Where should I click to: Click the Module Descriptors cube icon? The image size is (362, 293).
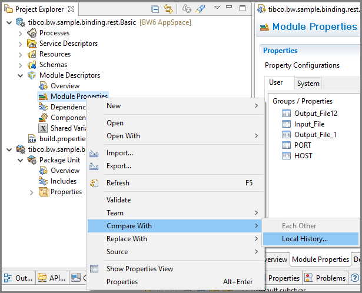point(32,75)
